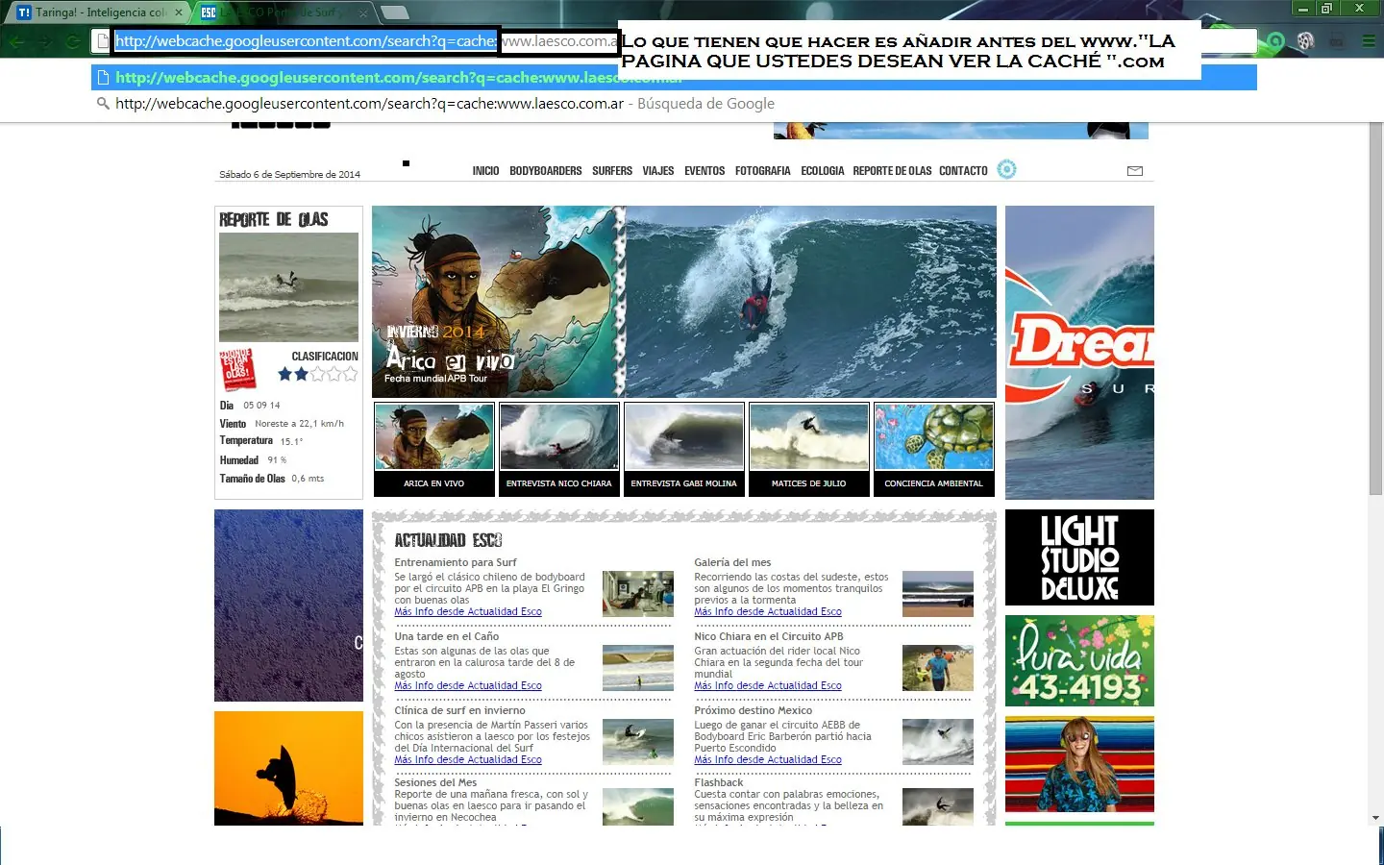Open the SURFERS menu item
Image resolution: width=1384 pixels, height=865 pixels.
tap(612, 171)
